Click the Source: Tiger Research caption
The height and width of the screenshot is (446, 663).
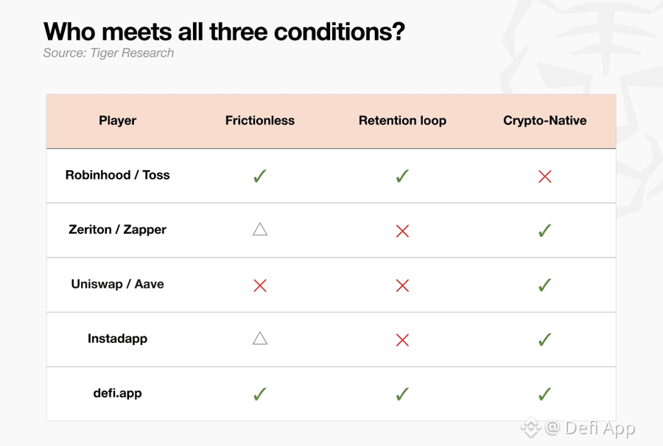coord(108,53)
